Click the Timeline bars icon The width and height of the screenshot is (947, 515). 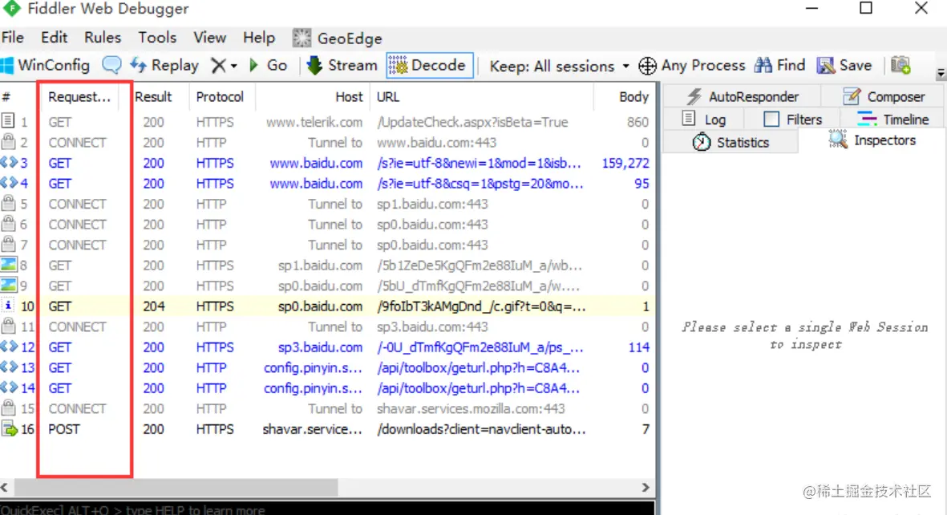tap(867, 119)
